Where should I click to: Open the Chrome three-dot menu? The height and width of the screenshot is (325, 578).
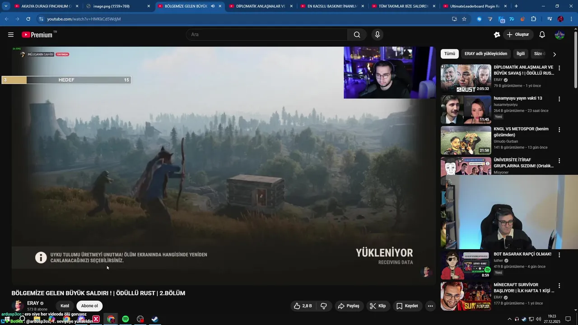(x=571, y=19)
